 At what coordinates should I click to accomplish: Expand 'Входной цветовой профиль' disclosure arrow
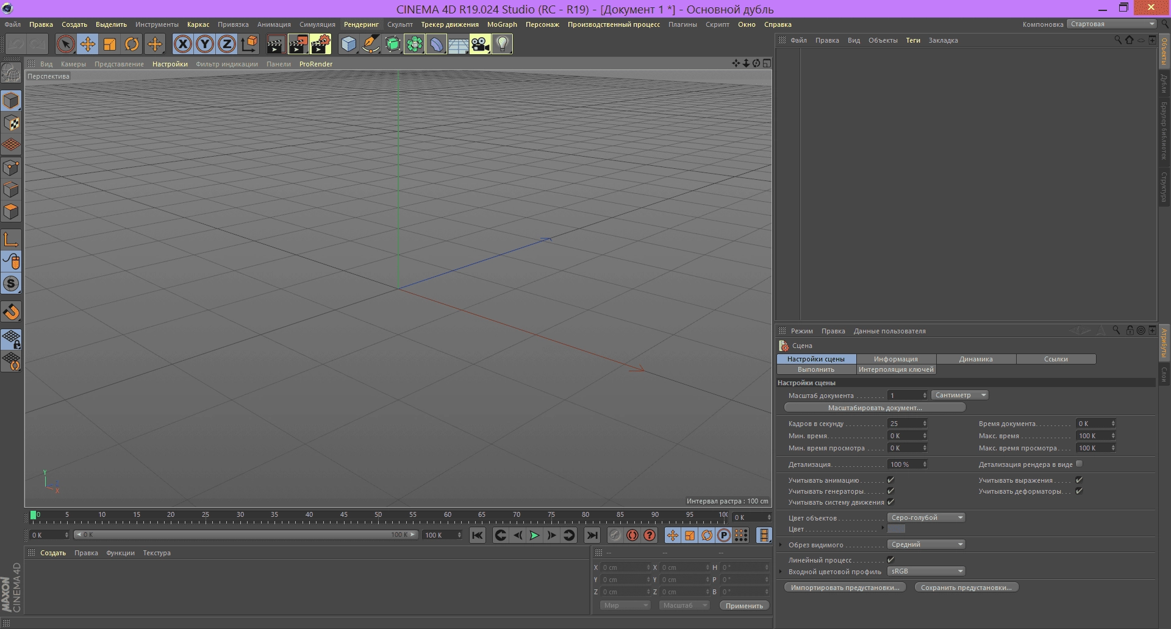coord(781,571)
